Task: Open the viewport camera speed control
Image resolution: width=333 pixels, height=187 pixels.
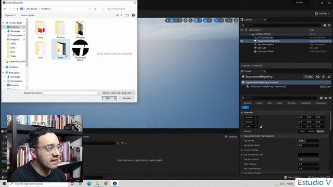Action: tap(229, 20)
